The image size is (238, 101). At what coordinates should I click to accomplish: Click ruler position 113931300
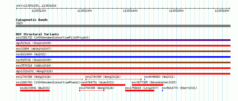[85, 11]
